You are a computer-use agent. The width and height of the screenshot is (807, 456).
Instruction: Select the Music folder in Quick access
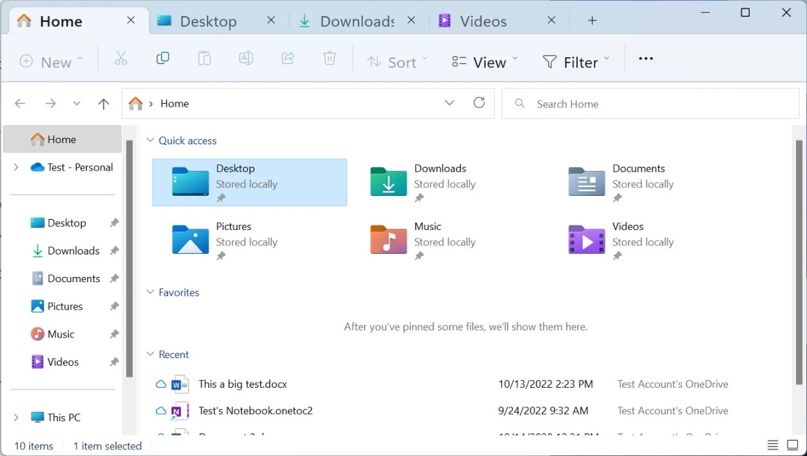coord(448,240)
